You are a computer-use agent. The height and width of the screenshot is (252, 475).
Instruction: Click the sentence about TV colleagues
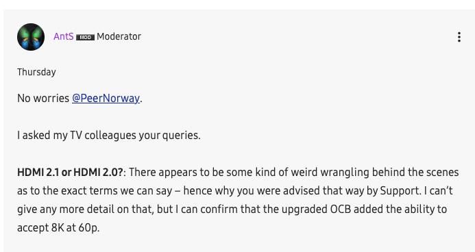pyautogui.click(x=109, y=135)
